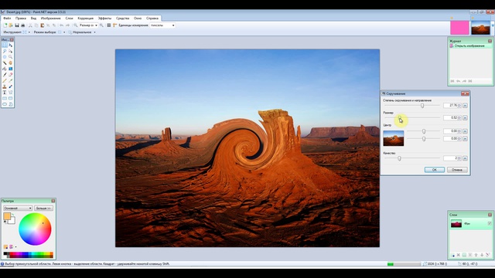The image size is (495, 278).
Task: Select the Paint Bucket tool
Action: pyautogui.click(x=5, y=69)
